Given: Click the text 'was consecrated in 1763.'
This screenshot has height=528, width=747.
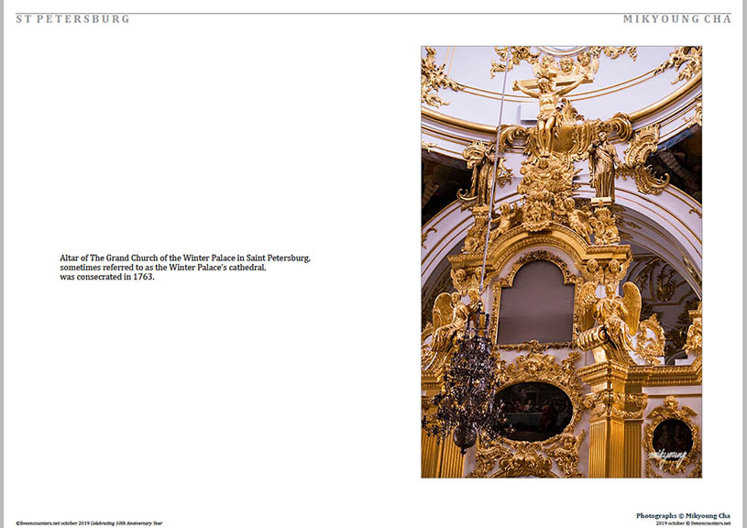Looking at the screenshot, I should [x=107, y=277].
